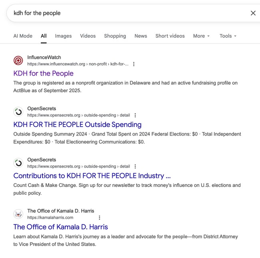Click the first OpenSecrets favicon
The width and height of the screenshot is (260, 258).
(18, 112)
